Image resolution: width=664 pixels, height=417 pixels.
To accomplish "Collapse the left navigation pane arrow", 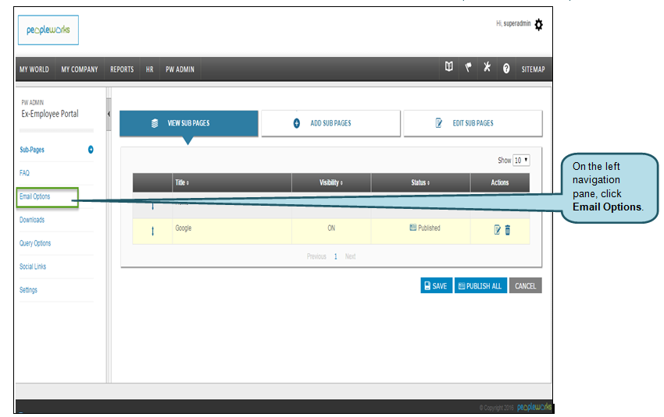I will pos(109,115).
